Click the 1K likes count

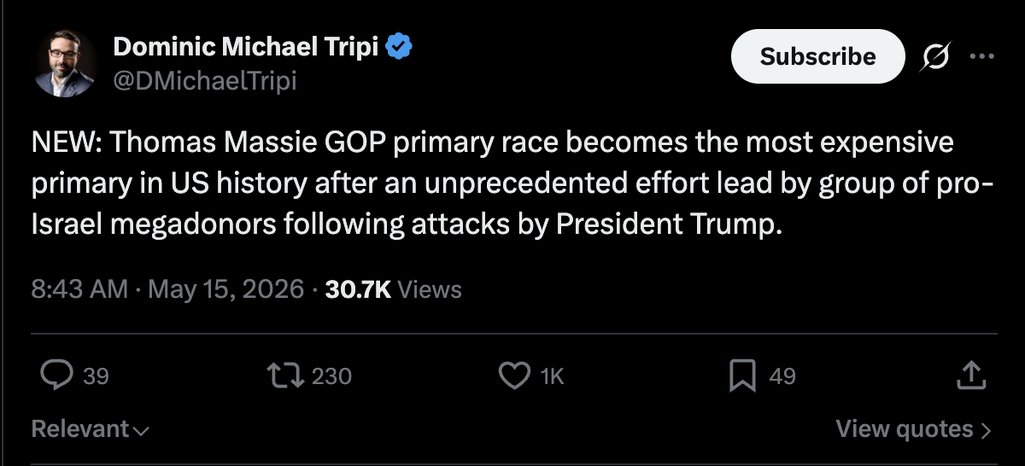click(553, 376)
